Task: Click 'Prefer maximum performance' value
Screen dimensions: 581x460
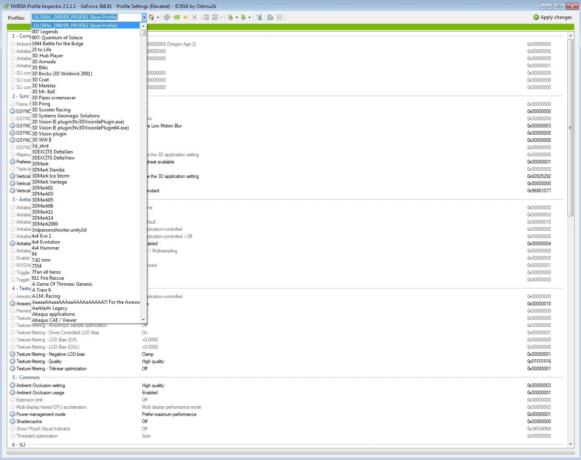Action: [169, 414]
